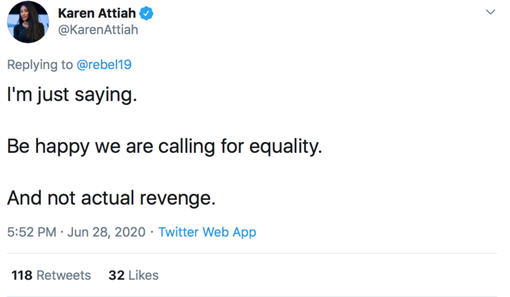Click the blue verified badge icon

coord(147,14)
